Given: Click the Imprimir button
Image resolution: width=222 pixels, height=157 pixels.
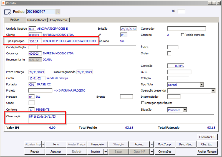Looking at the screenshot, I should coord(95,152).
